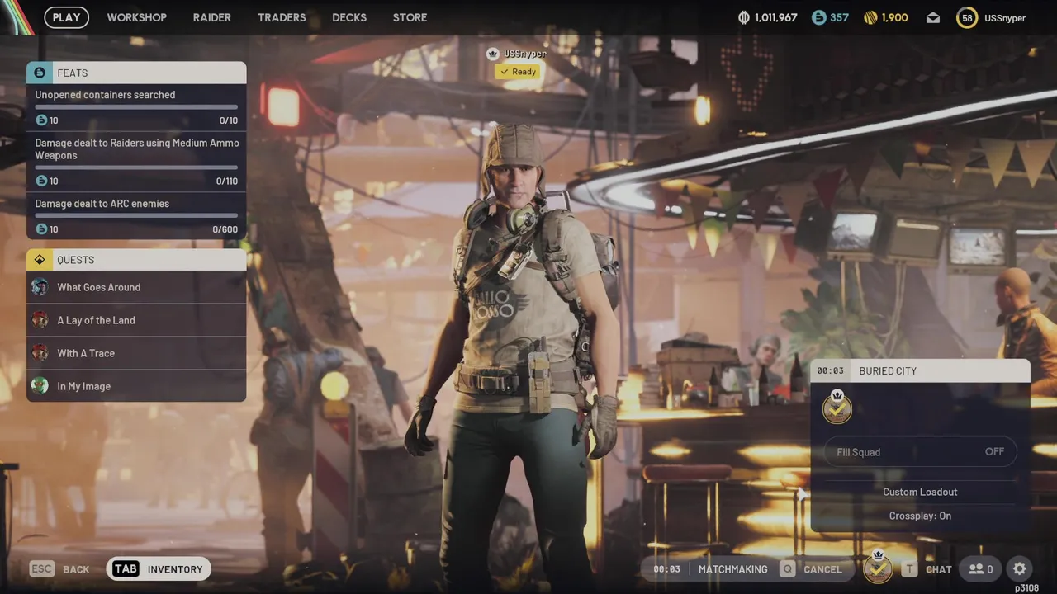The height and width of the screenshot is (594, 1057).
Task: Click the Q key icon beside CANCEL
Action: tap(788, 569)
